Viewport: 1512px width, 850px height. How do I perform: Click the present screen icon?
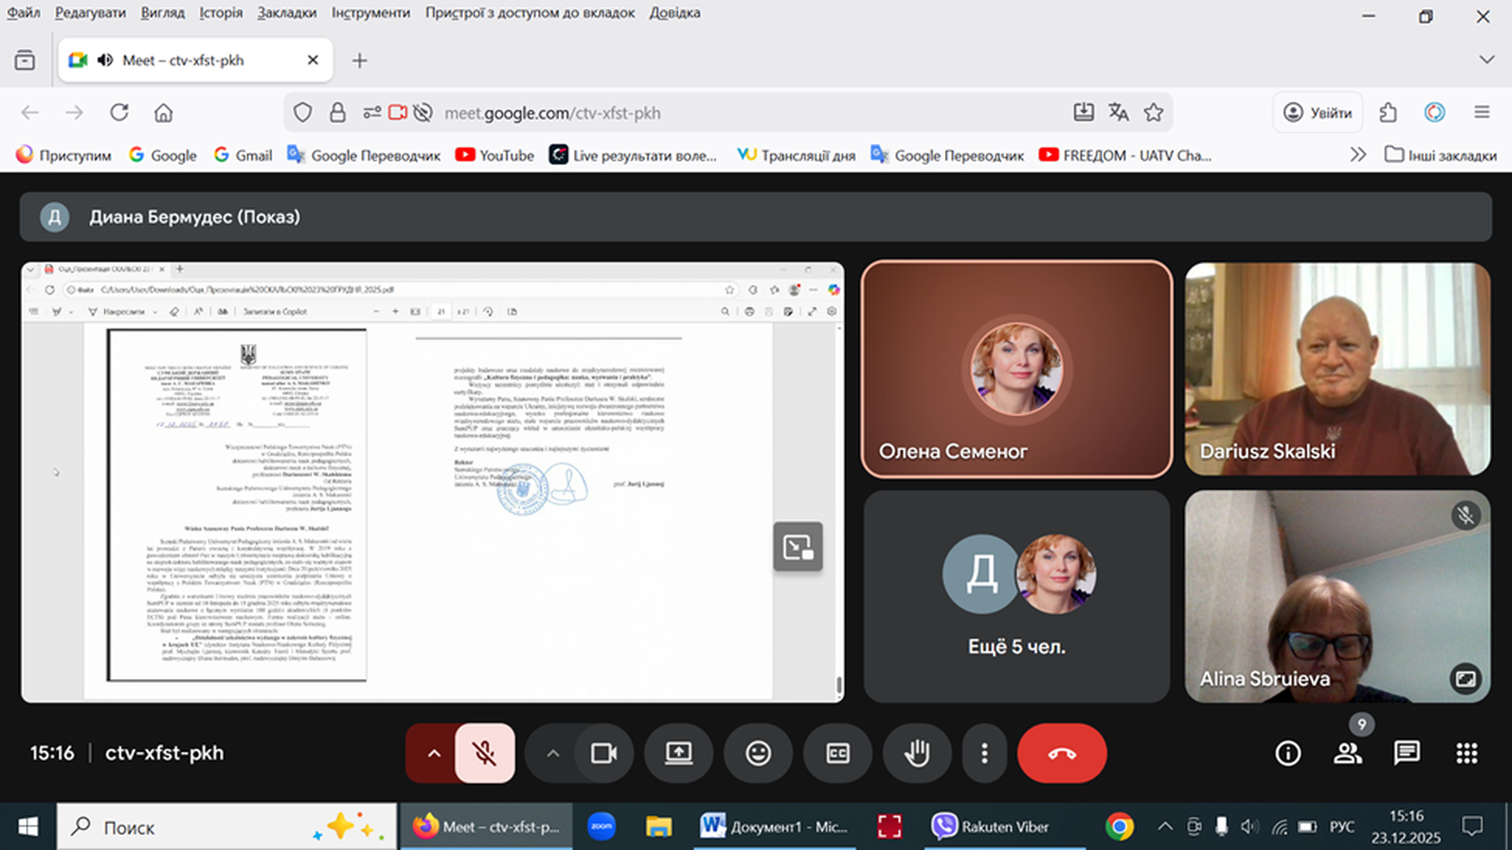tap(678, 753)
